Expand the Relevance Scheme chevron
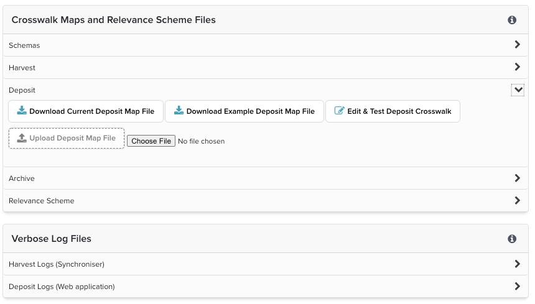 pos(518,201)
